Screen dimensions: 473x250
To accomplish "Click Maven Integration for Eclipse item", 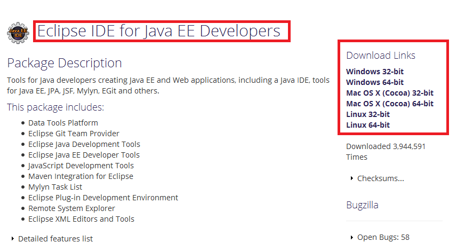I will 81,176.
